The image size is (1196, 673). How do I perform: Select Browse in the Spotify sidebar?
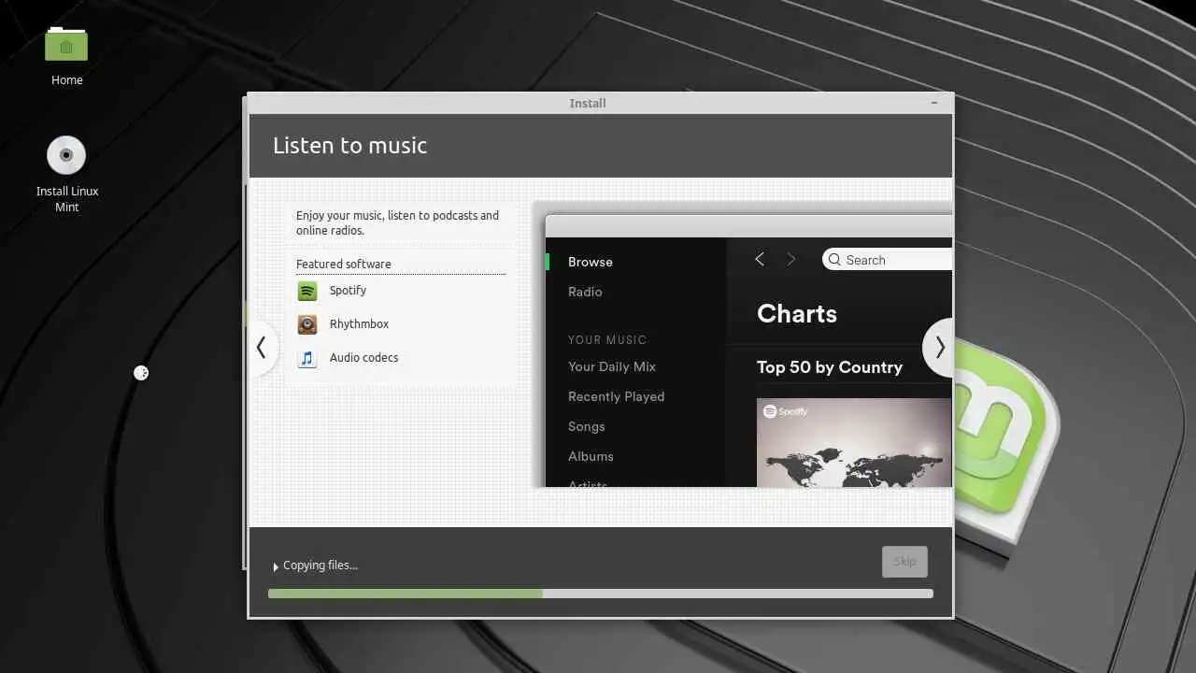(591, 262)
